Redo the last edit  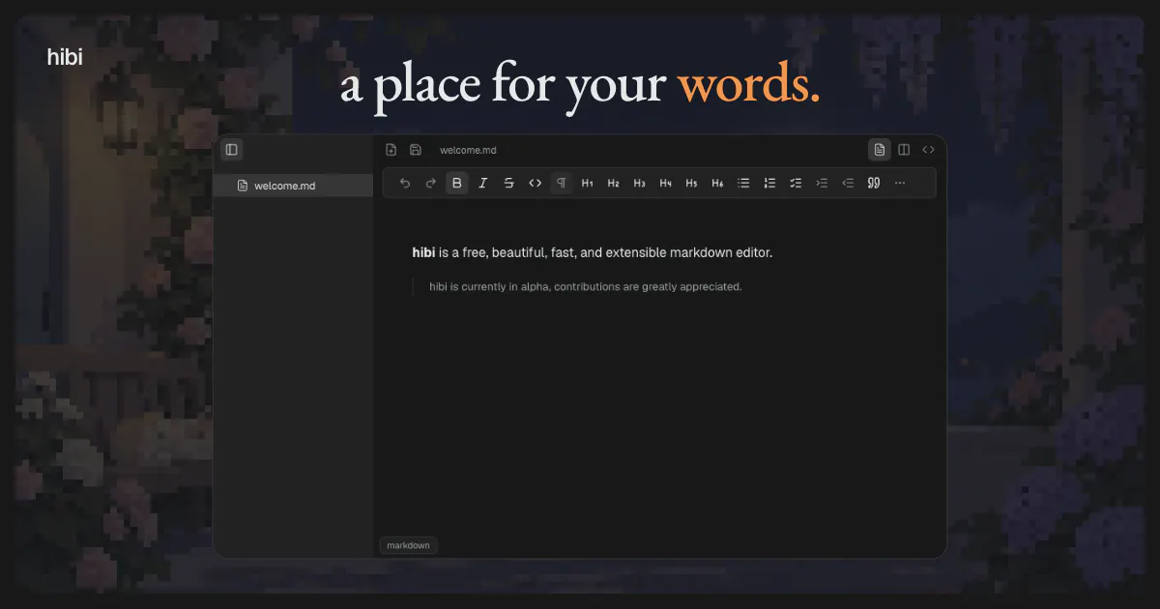pos(431,183)
